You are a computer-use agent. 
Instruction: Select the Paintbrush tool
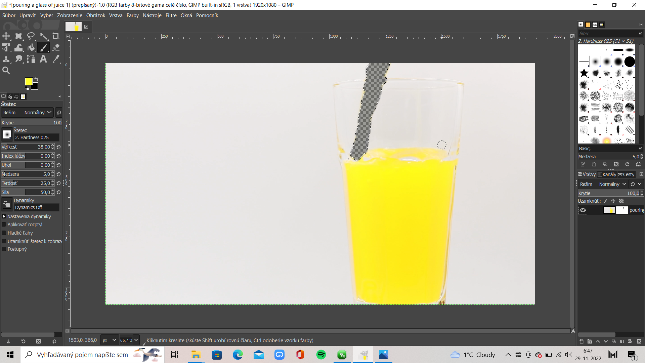point(43,48)
